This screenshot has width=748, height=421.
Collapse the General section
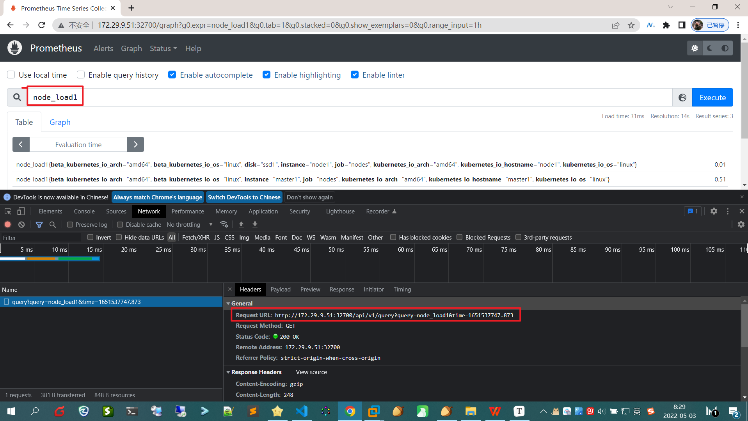[x=228, y=303]
